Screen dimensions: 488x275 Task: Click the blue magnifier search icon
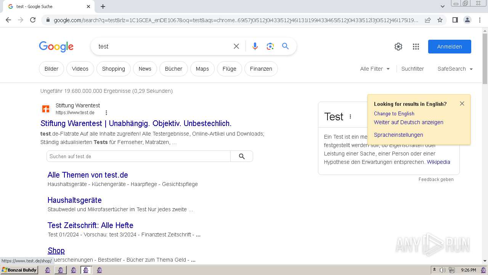coord(286,46)
